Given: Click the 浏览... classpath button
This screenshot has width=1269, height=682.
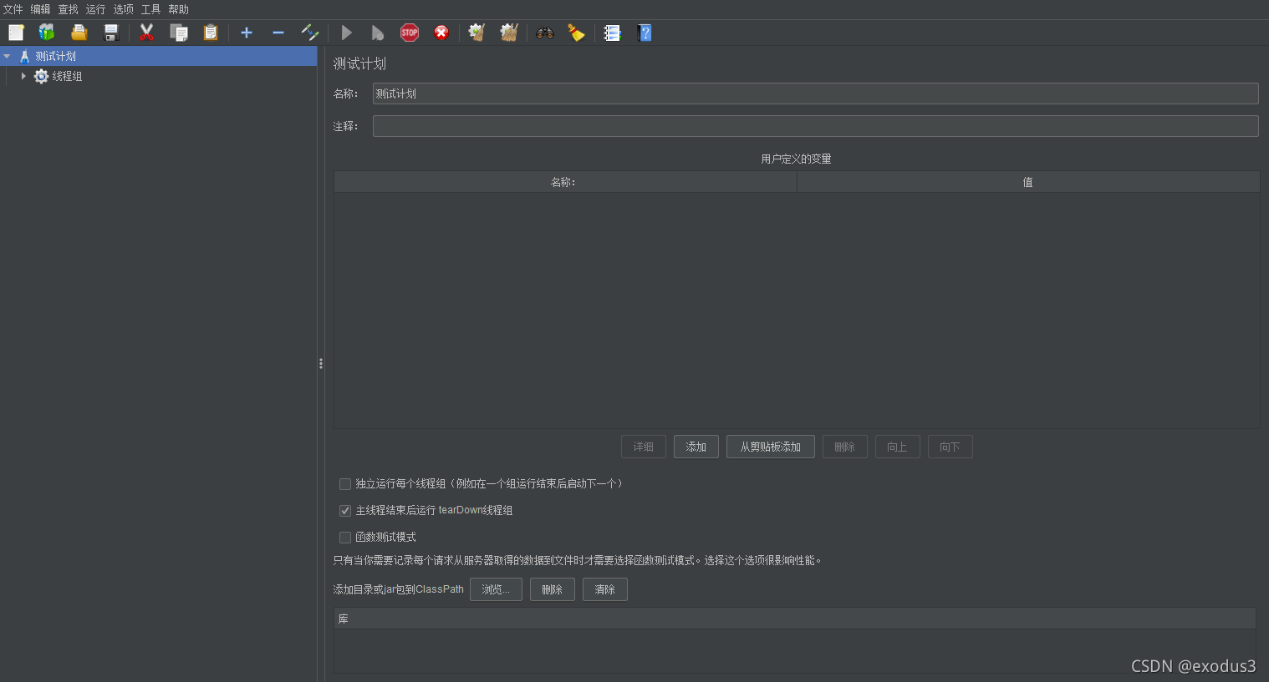Looking at the screenshot, I should coord(496,589).
